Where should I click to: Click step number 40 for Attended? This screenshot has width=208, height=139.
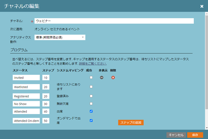[46, 111]
